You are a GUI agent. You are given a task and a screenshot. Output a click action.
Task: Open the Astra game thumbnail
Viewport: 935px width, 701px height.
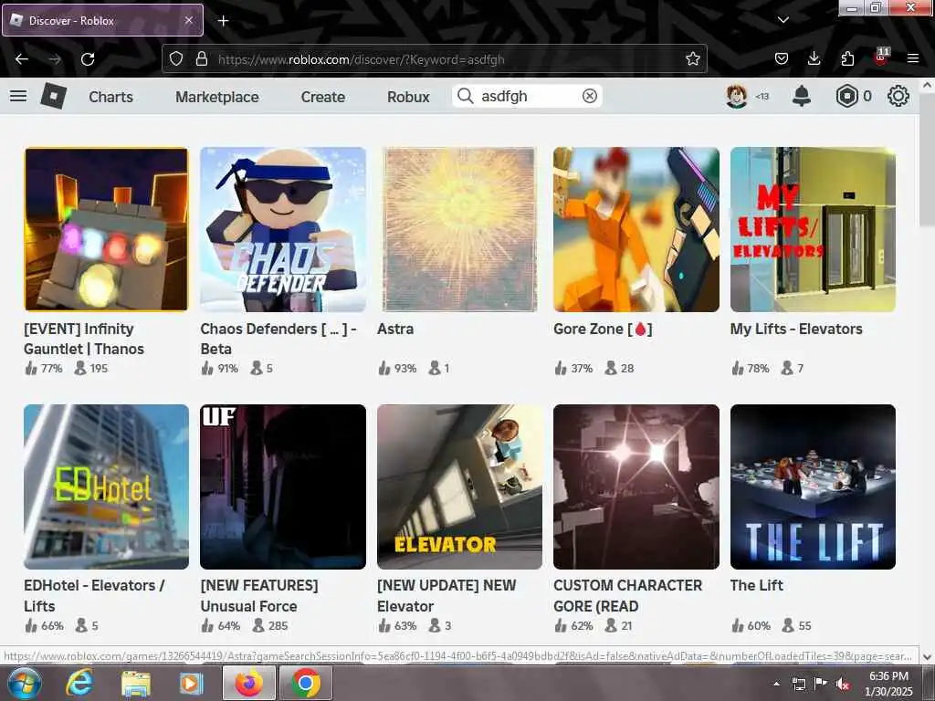[x=459, y=229]
